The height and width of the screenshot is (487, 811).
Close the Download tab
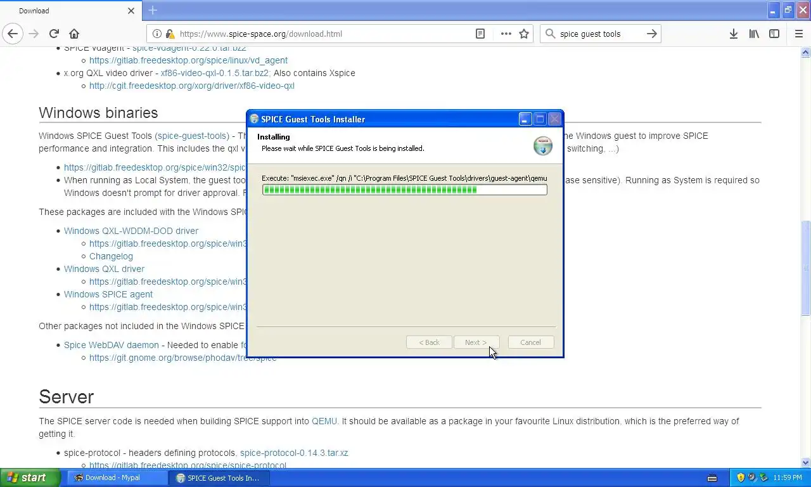click(131, 11)
